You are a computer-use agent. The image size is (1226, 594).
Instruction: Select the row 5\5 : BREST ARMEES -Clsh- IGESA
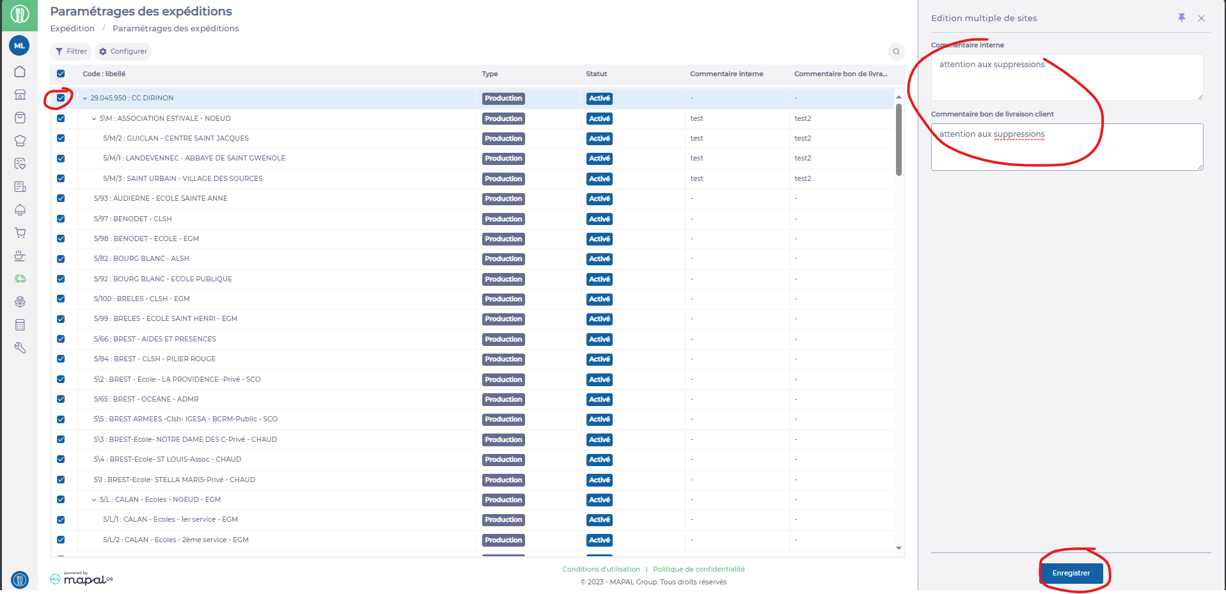click(x=472, y=419)
